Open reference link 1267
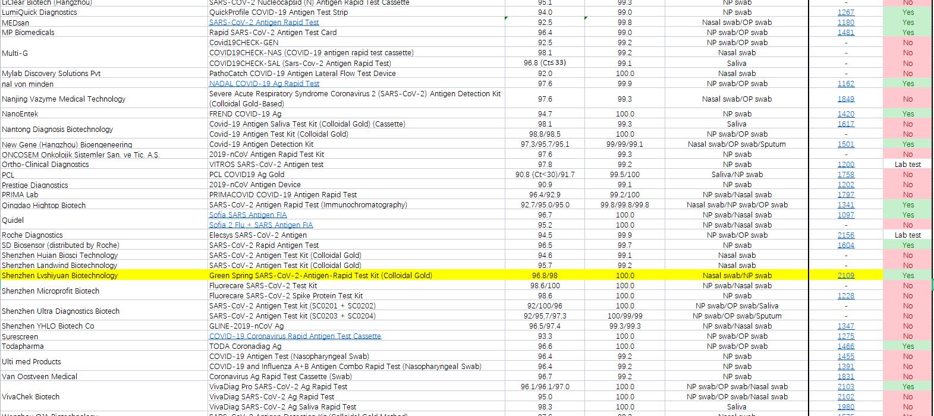This screenshot has height=416, width=934. tap(845, 12)
